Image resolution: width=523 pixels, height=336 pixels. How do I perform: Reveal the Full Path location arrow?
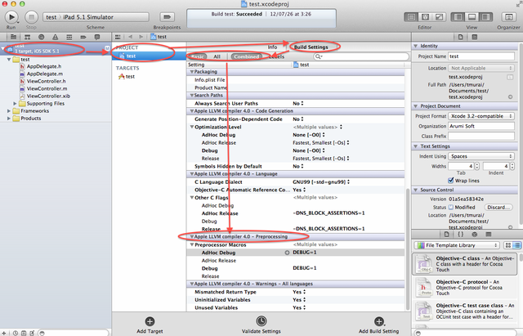click(x=510, y=97)
